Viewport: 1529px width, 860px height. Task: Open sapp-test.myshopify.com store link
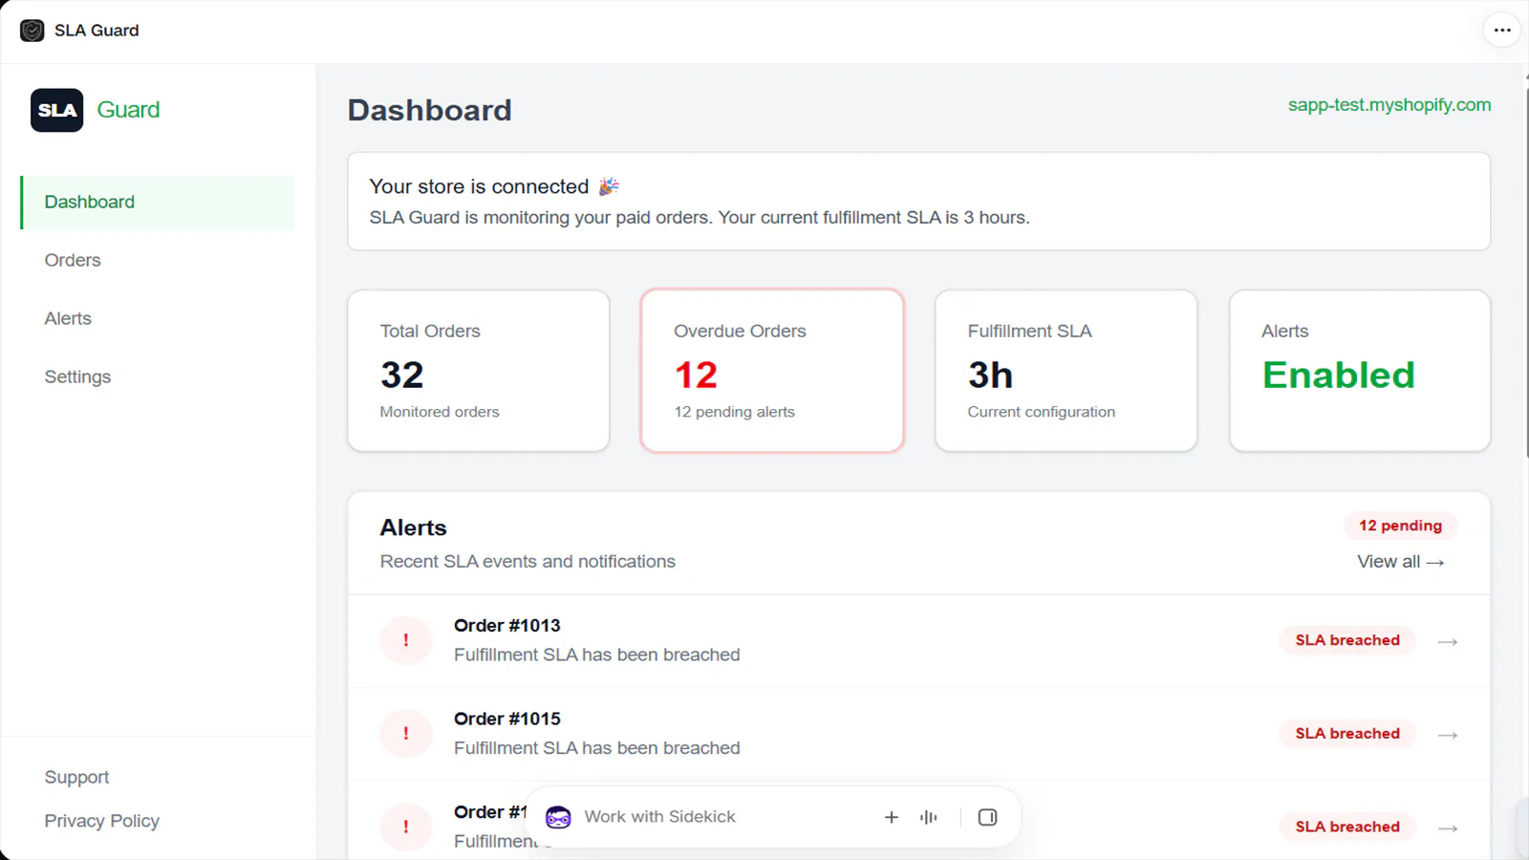point(1389,105)
